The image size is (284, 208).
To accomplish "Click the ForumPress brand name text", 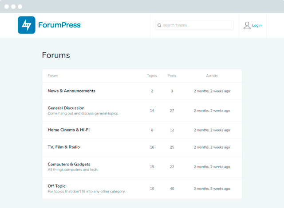I will click(x=59, y=25).
